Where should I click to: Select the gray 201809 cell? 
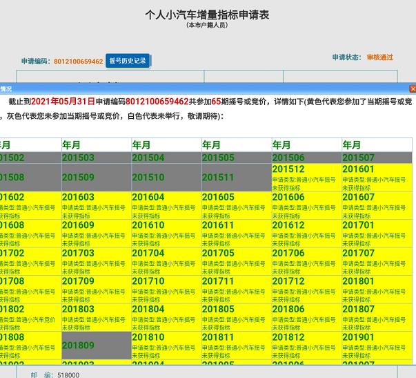(96, 346)
